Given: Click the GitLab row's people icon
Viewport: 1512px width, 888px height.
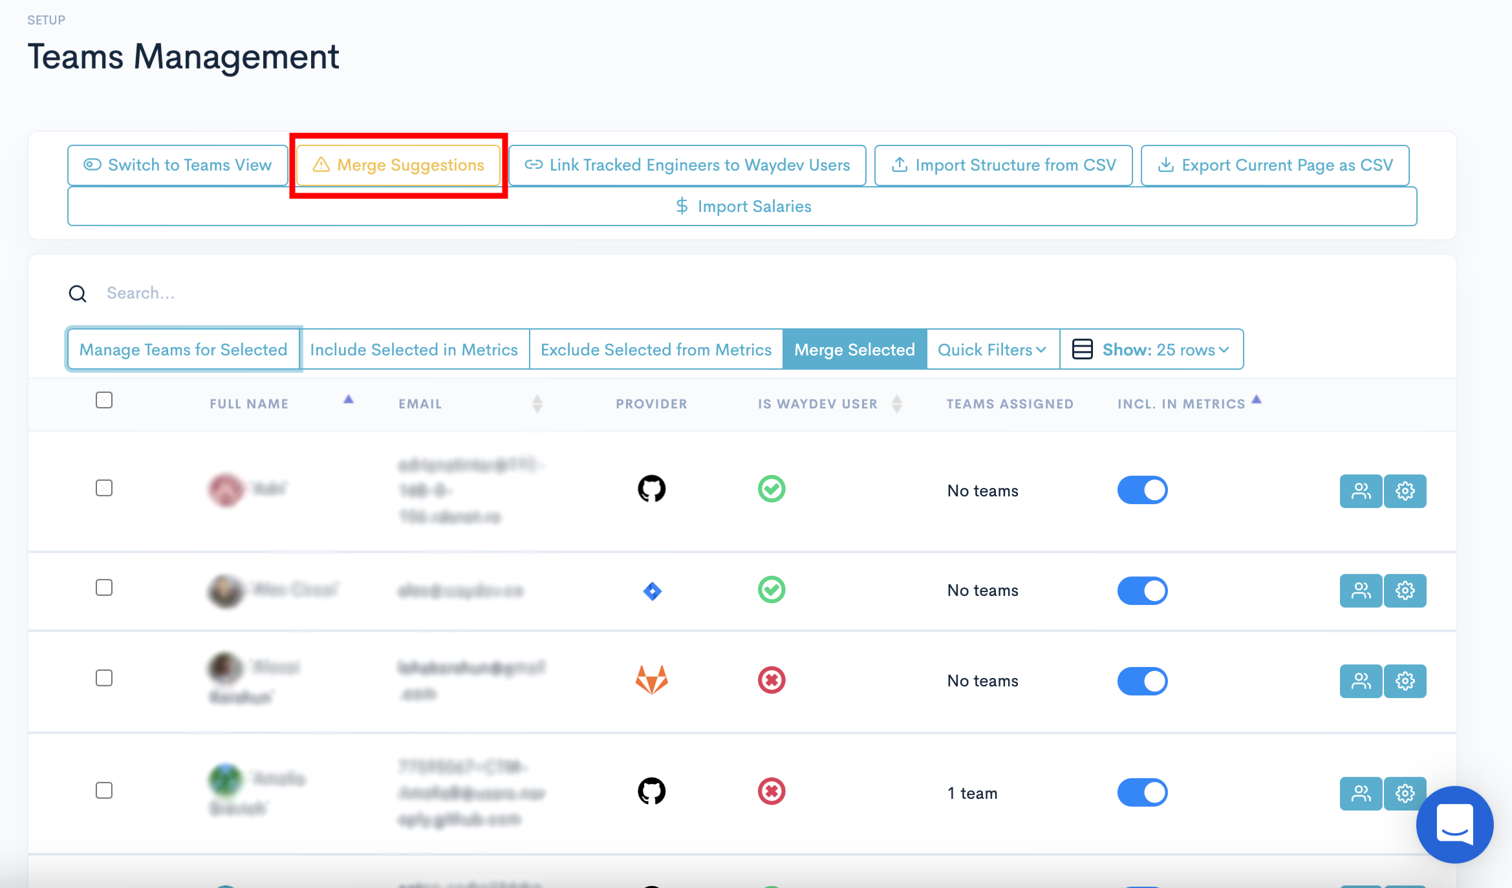Looking at the screenshot, I should tap(1361, 681).
